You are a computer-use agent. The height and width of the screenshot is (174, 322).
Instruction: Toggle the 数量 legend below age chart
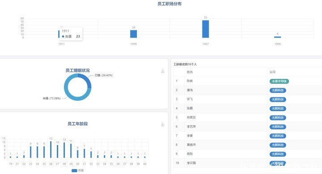(78, 170)
